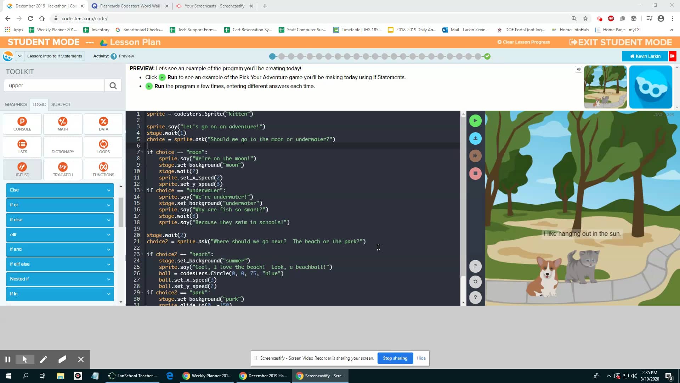Switch to the GRAPHICS tab in the toolkit
This screenshot has height=383, width=680.
16,104
